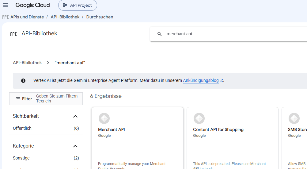Click the Merchant API card logo icon
Image resolution: width=307 pixels, height=169 pixels.
[104, 118]
